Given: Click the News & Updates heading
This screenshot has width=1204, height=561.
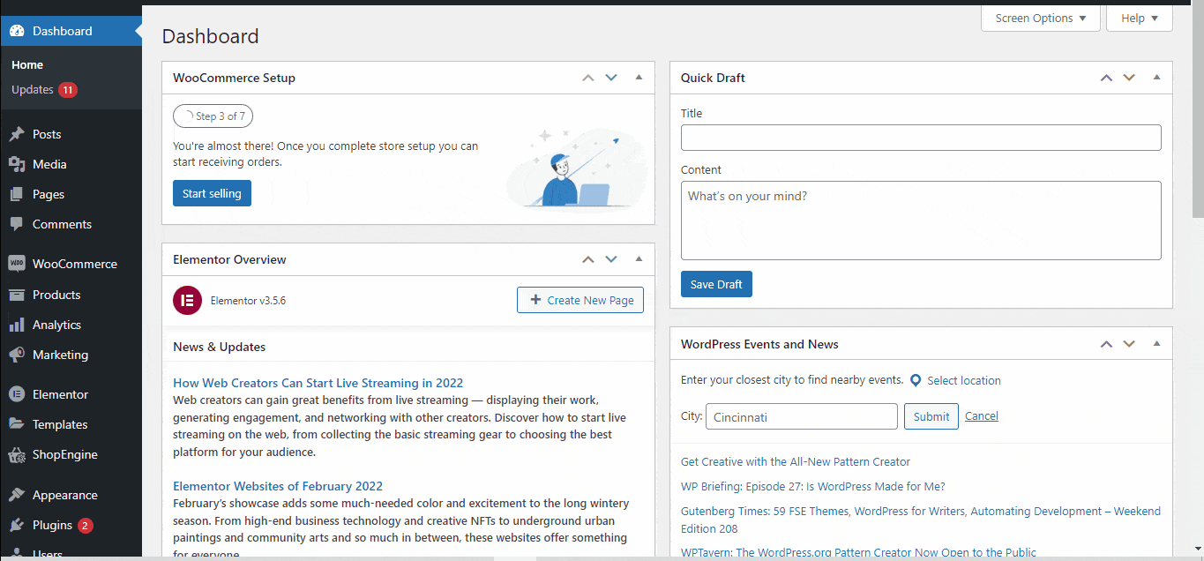Looking at the screenshot, I should [x=220, y=347].
